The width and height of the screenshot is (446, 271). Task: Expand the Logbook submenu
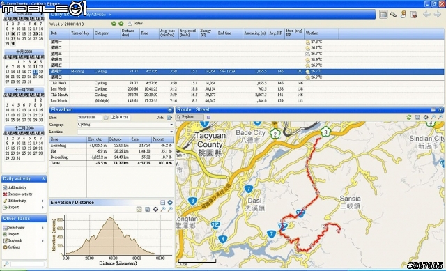pos(43,241)
